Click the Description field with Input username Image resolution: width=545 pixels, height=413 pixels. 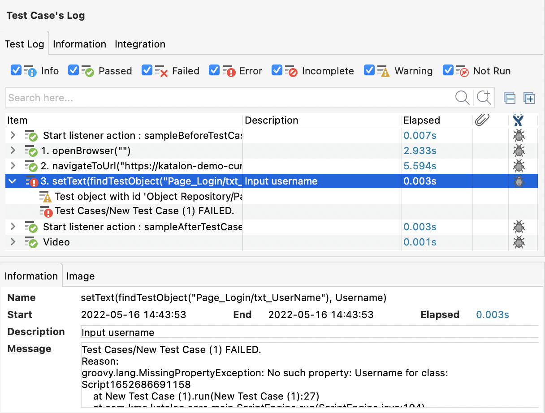coord(309,332)
